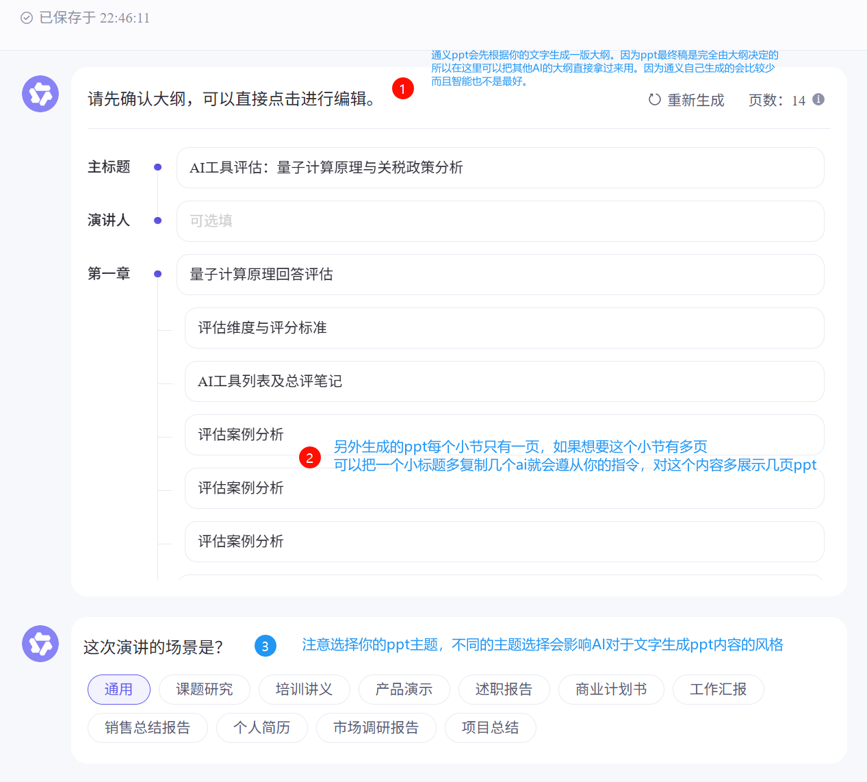Click the blue dot beside 演讲人
867x782 pixels.
(x=158, y=220)
